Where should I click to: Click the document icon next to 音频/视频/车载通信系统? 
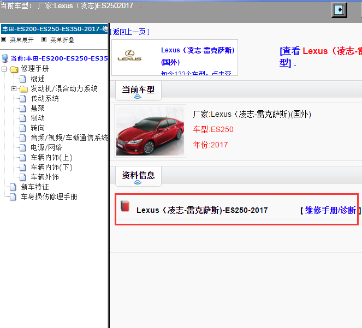(22, 138)
